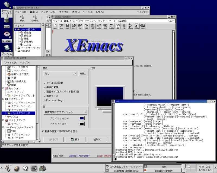The image size is (217, 173).
Task: Click the rxvt terminal vertical scrollbar
Action: point(114,132)
